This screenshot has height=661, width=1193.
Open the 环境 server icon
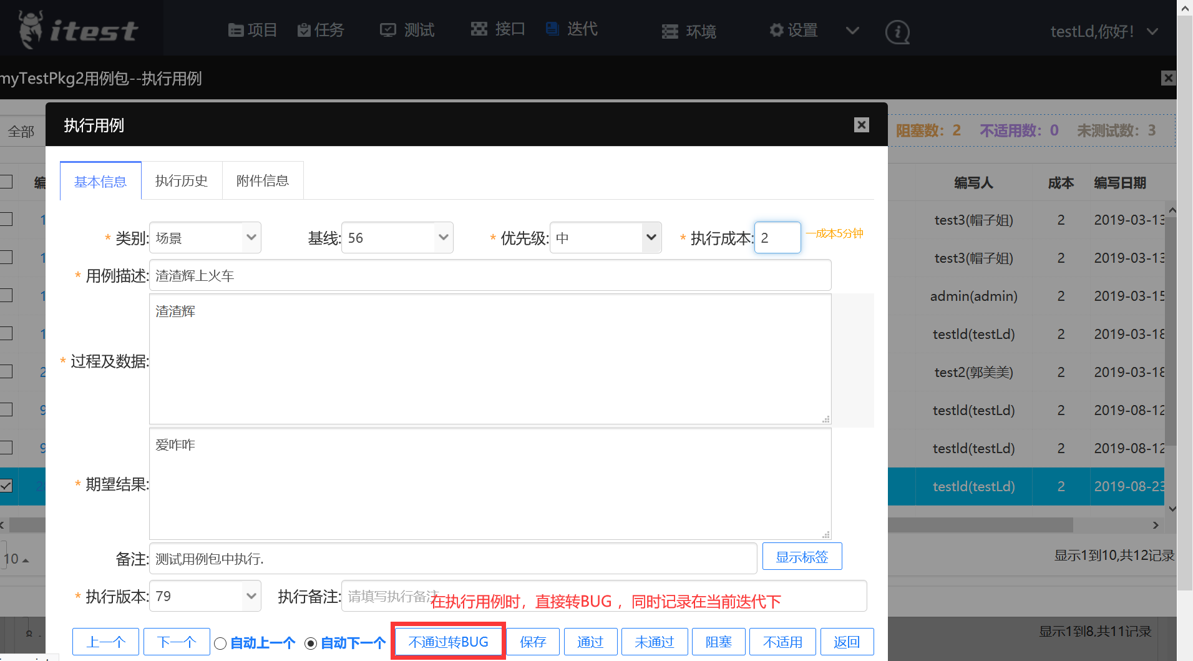pos(670,31)
